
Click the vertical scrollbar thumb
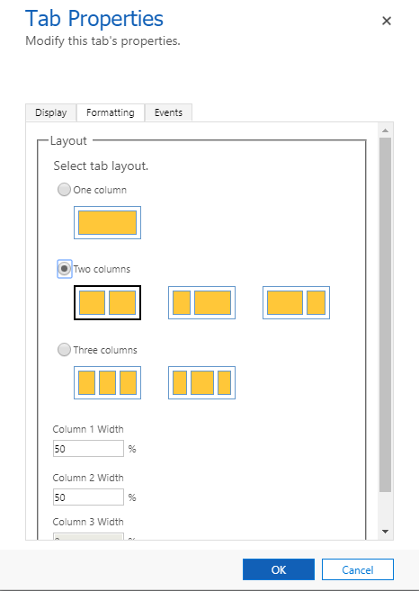tap(385, 315)
